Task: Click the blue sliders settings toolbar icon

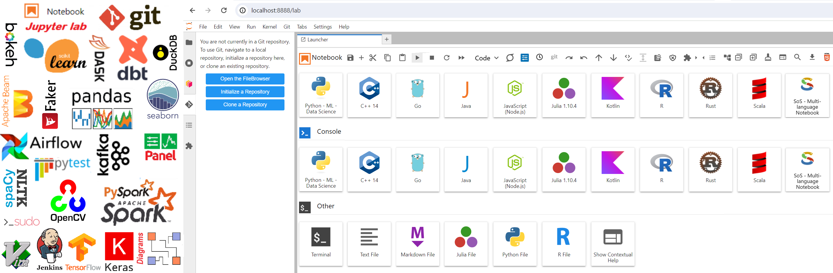Action: point(525,58)
